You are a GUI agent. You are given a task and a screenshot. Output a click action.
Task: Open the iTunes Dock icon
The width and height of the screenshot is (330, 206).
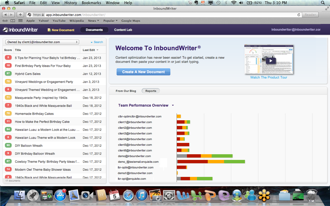(x=142, y=195)
